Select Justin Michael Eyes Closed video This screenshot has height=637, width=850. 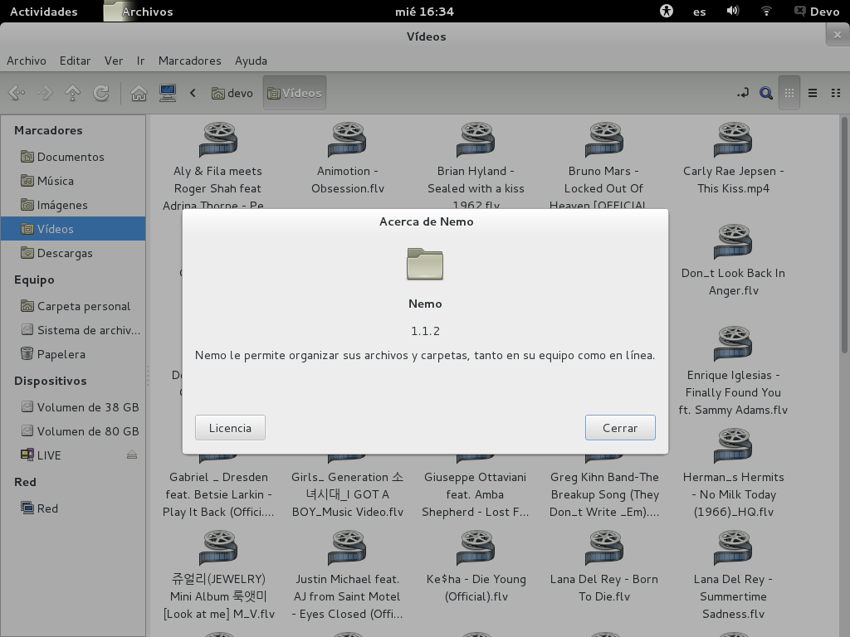(348, 575)
